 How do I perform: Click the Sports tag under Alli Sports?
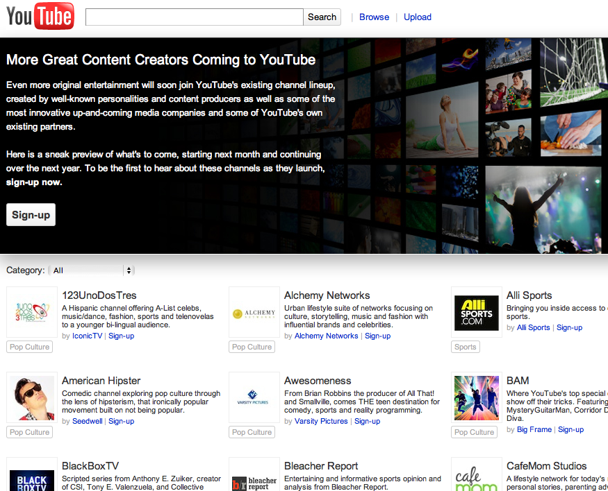pos(466,347)
